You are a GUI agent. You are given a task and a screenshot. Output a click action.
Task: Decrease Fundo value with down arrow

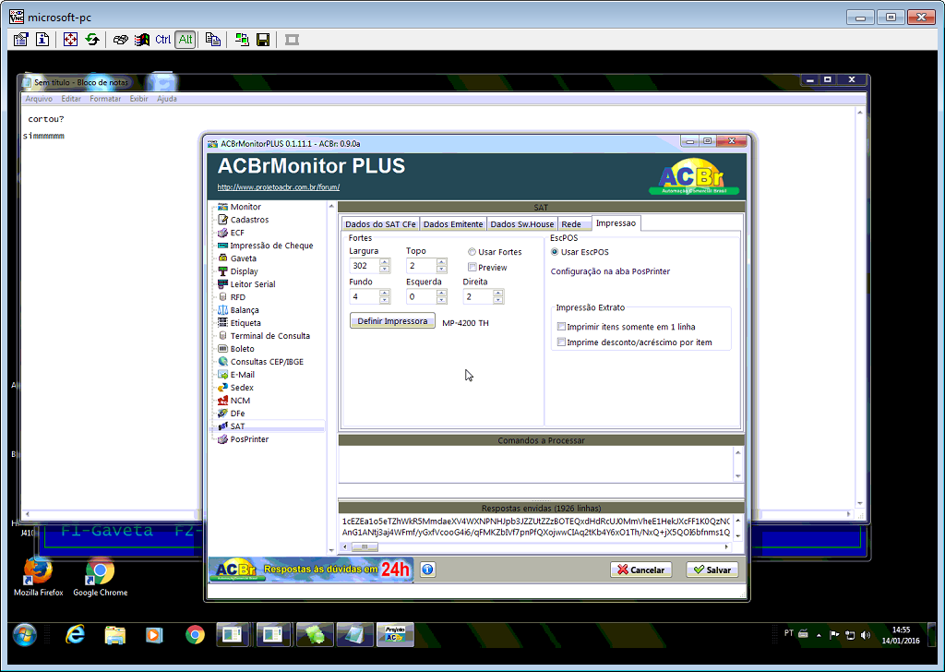point(385,299)
